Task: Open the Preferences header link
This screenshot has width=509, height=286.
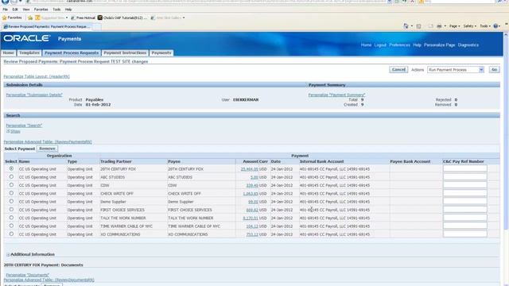Action: click(x=399, y=45)
